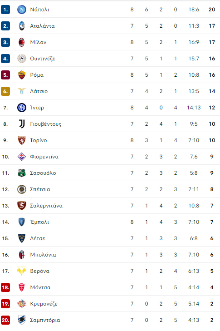Click the Κρεμονέζε team name
The width and height of the screenshot is (220, 331).
coord(44,304)
